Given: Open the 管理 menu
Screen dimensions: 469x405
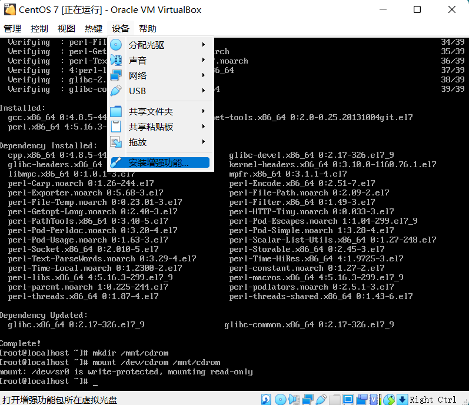Looking at the screenshot, I should tap(12, 29).
